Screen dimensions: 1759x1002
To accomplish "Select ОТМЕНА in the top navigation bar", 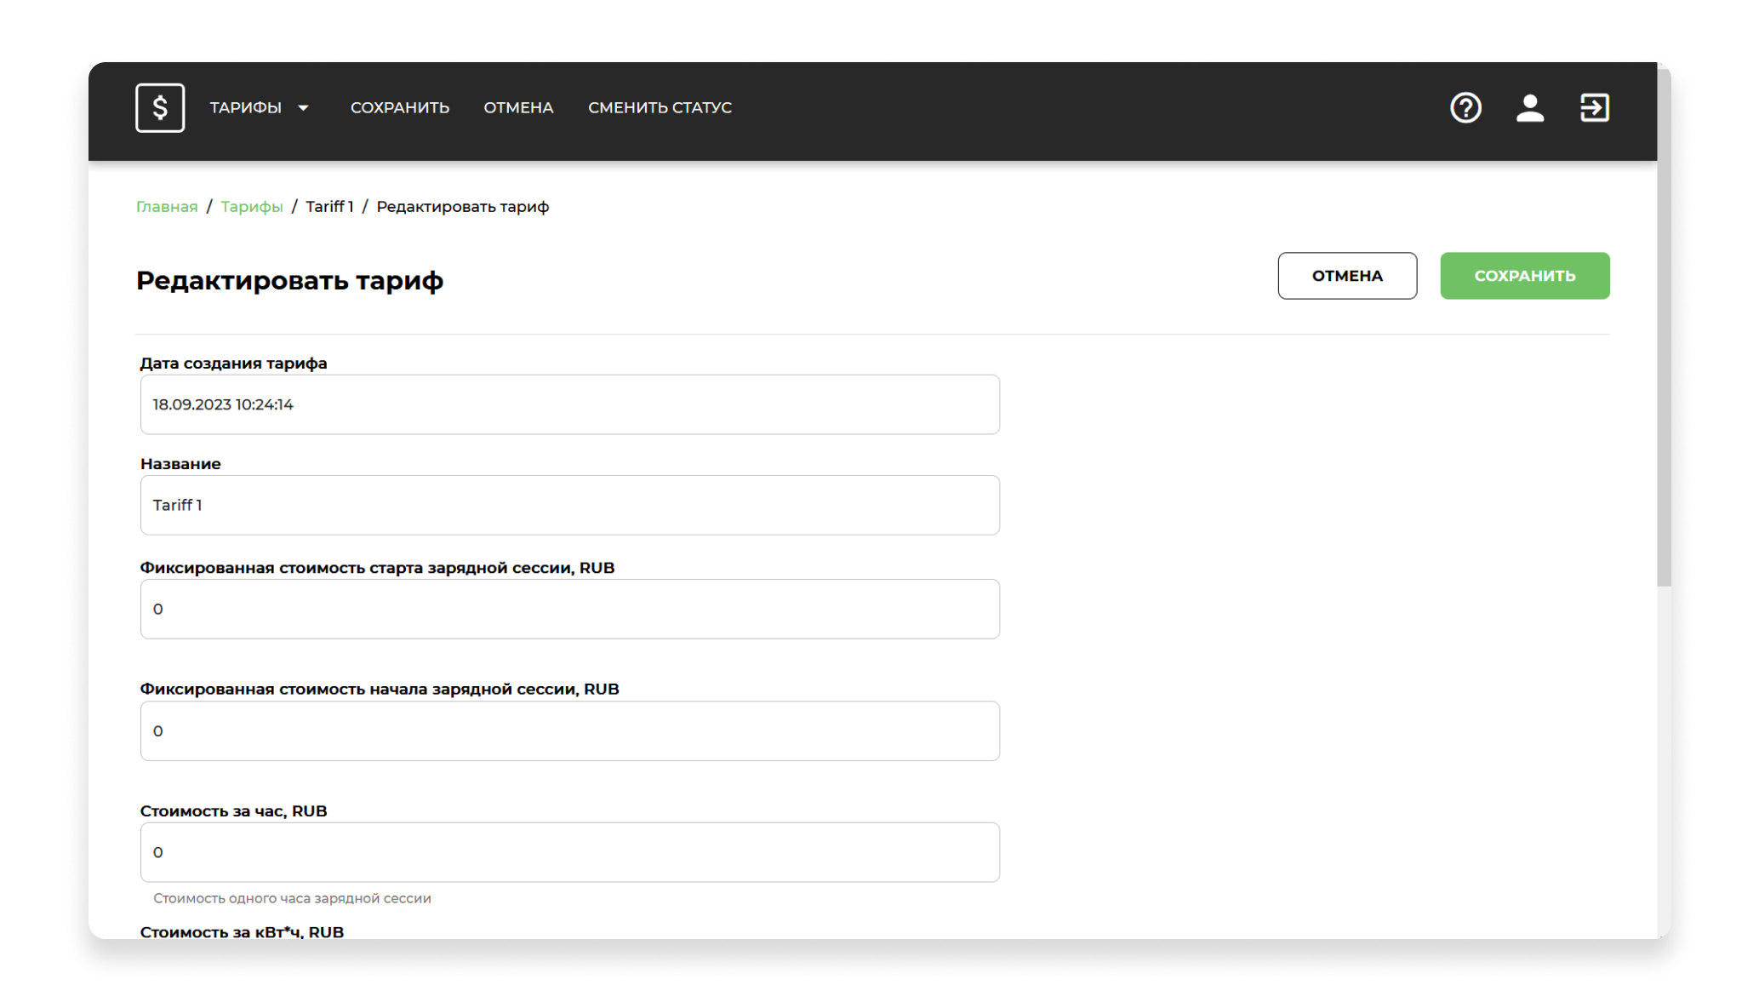I will tap(518, 107).
